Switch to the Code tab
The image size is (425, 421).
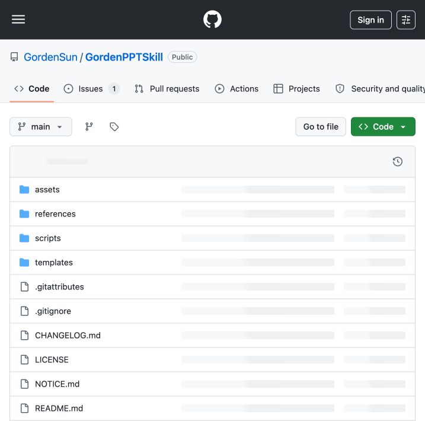pyautogui.click(x=32, y=88)
